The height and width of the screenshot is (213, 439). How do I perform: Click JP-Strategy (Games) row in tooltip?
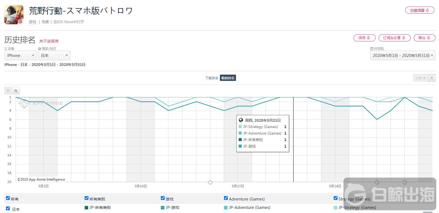263,127
